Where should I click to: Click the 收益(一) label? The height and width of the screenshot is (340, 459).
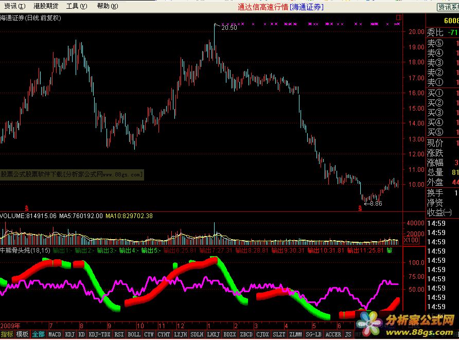click(x=439, y=213)
